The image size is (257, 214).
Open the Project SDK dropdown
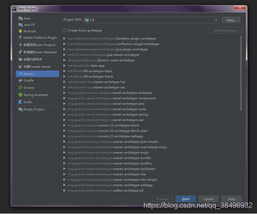(x=152, y=20)
